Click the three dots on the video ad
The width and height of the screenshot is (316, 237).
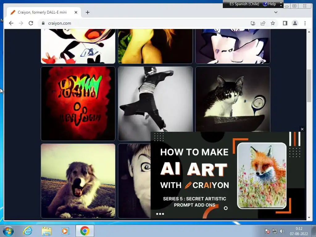[x=160, y=214]
